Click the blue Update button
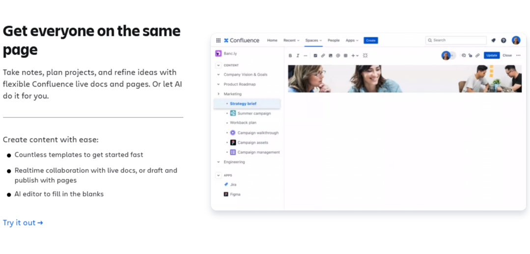 pos(491,56)
